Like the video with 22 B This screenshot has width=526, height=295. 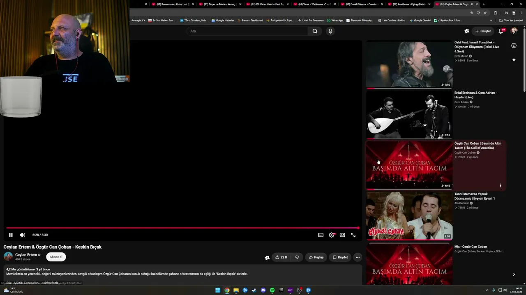(x=281, y=257)
